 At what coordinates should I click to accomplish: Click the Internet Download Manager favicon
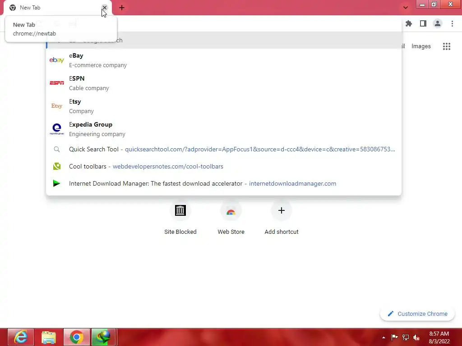point(56,183)
